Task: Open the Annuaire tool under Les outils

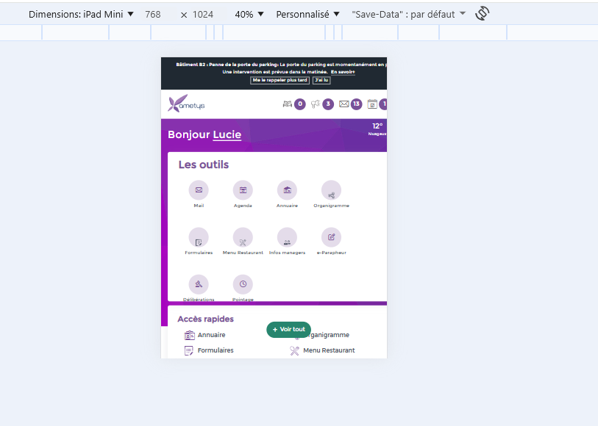Action: [x=287, y=190]
